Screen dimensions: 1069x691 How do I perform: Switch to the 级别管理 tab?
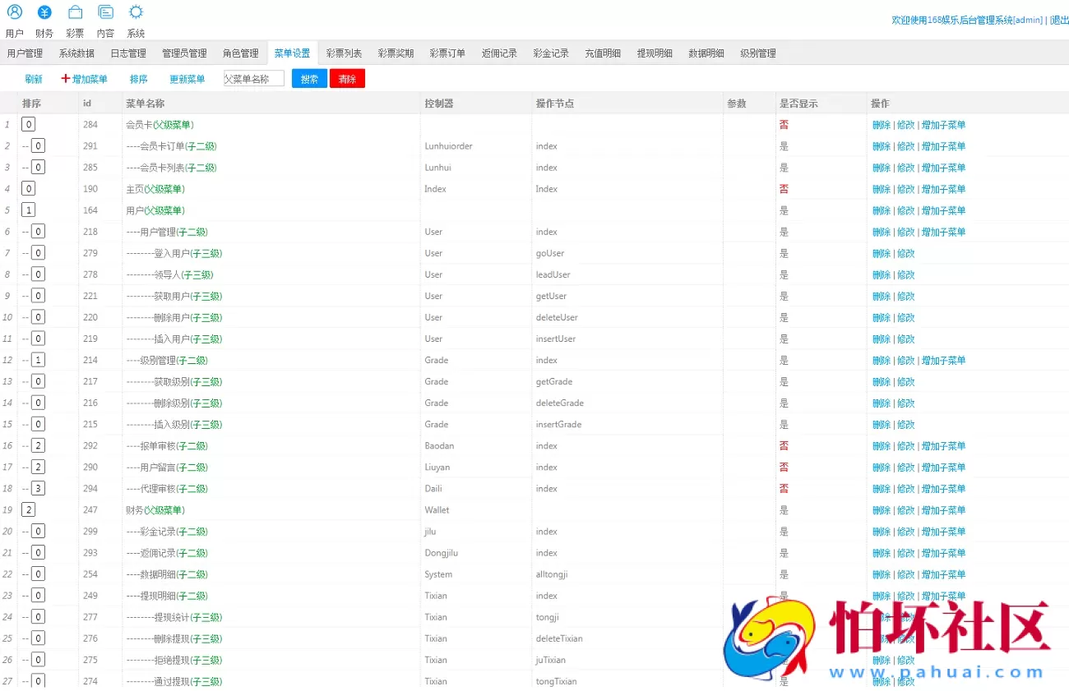coord(757,52)
